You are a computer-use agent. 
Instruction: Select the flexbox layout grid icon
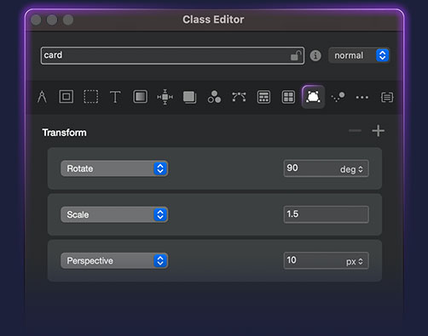point(263,97)
